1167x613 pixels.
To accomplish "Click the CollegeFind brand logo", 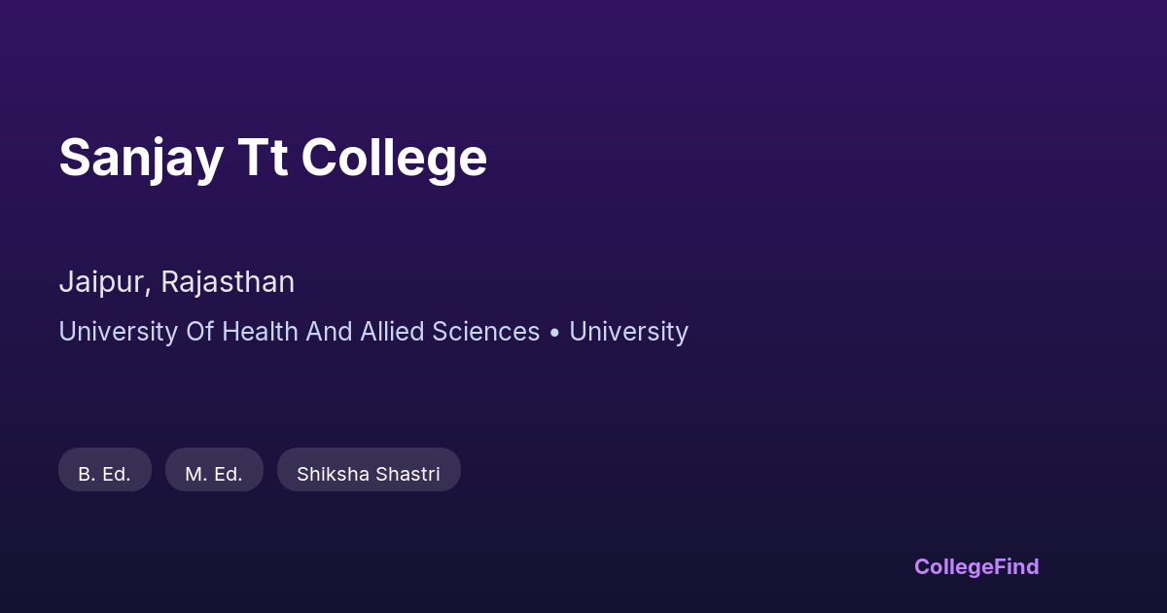I will 975,566.
